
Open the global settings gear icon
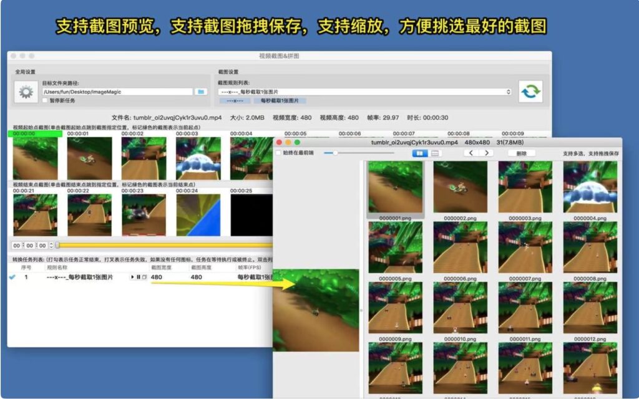pyautogui.click(x=26, y=92)
